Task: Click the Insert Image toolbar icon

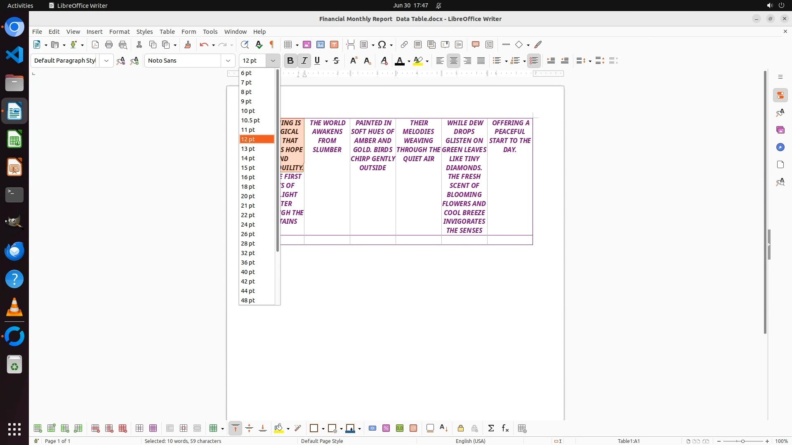Action: click(307, 44)
